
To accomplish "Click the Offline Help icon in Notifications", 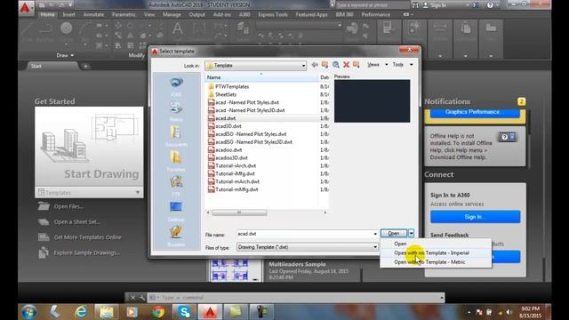I will click(x=507, y=137).
